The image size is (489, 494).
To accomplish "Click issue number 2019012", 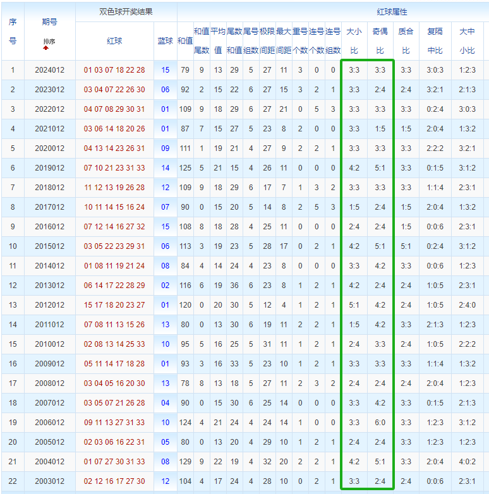I will 50,168.
